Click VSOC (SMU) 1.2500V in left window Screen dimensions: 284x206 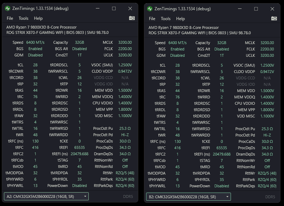(125, 65)
